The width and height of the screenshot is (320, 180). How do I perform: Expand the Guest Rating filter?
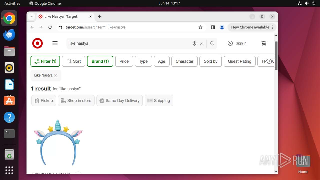pos(239,61)
